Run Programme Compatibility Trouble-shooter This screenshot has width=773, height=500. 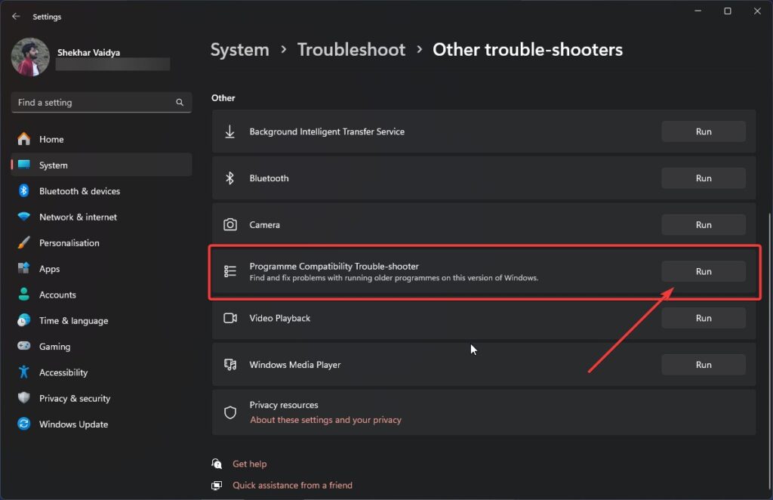(x=703, y=271)
